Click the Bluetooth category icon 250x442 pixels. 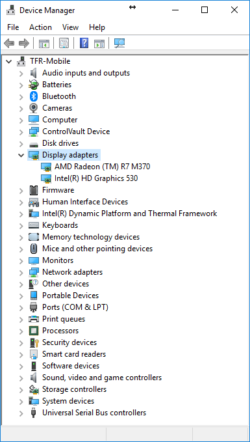click(34, 96)
